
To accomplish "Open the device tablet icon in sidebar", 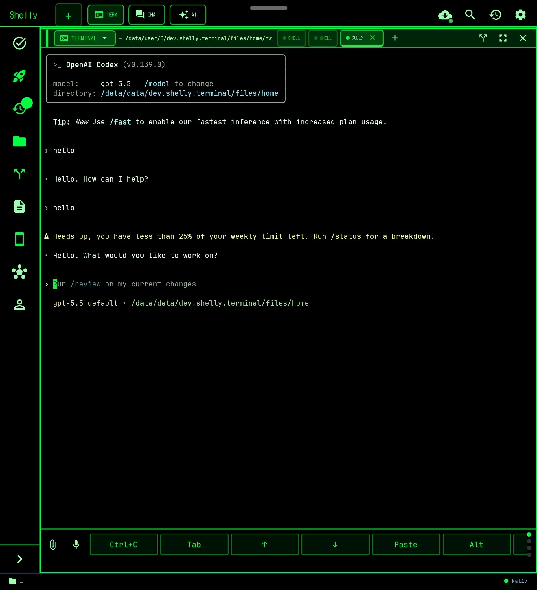I will [x=20, y=239].
